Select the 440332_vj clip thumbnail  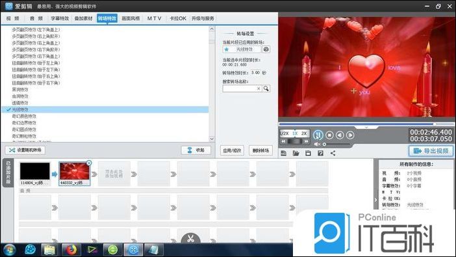[x=74, y=171]
